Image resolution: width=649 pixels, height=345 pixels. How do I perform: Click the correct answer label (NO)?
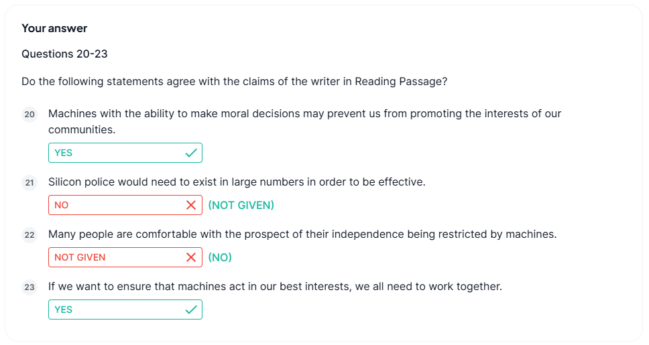tap(220, 257)
